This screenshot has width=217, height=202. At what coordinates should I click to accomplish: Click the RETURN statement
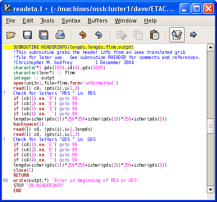click(x=21, y=175)
